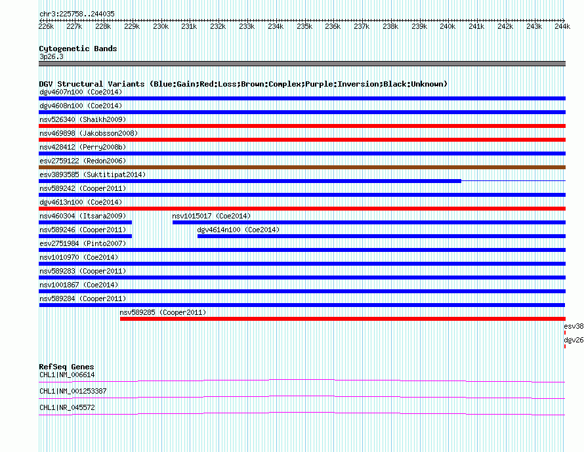584x452 pixels.
Task: Click the 230k ruler position
Action: tap(161, 26)
